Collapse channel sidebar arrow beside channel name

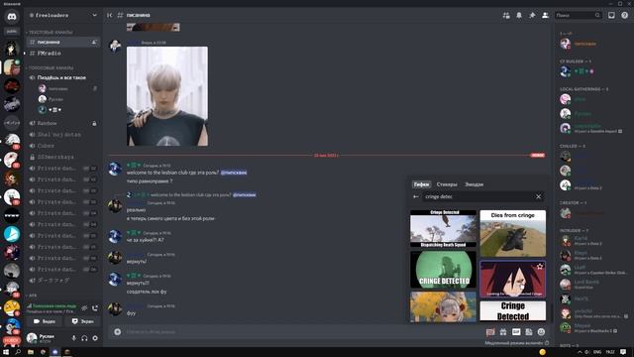[x=110, y=16]
